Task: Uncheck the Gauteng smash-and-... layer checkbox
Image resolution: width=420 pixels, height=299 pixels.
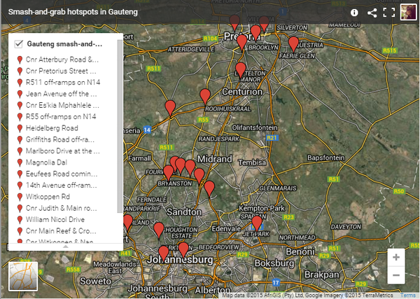Action: 18,44
